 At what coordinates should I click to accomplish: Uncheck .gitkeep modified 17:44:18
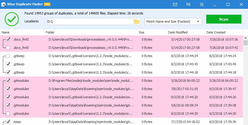8,72
